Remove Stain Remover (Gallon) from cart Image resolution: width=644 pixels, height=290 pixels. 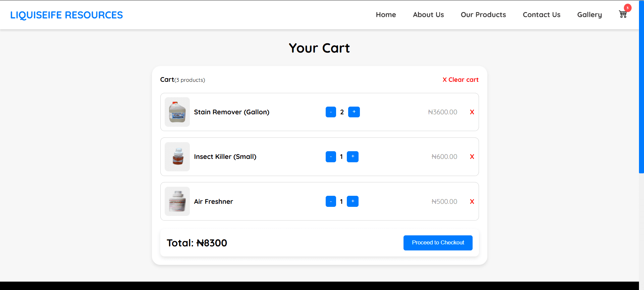coord(472,112)
